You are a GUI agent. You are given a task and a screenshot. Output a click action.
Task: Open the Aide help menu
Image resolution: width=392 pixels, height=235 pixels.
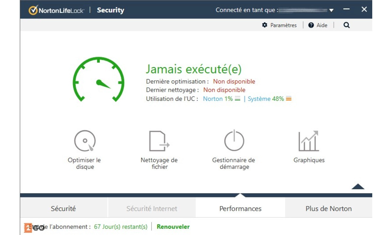pyautogui.click(x=318, y=25)
